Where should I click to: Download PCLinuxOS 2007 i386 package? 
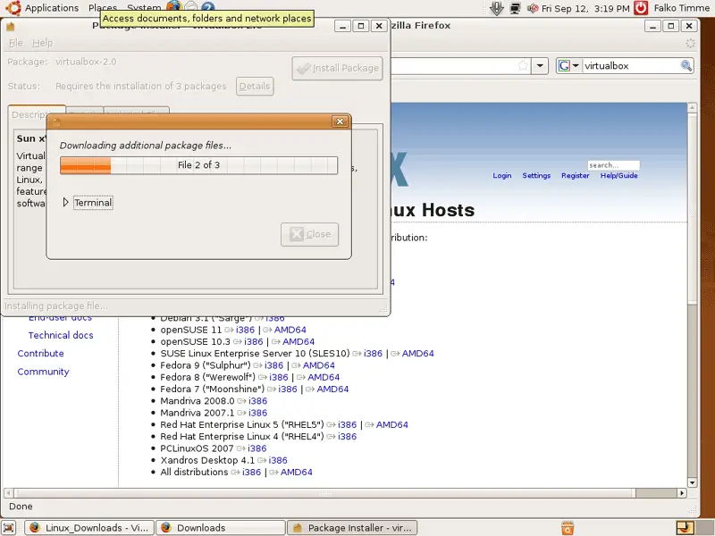[x=257, y=448]
